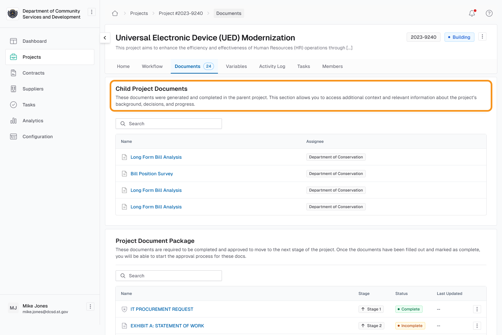Click the Child Project Documents search field
The height and width of the screenshot is (335, 502).
(169, 124)
